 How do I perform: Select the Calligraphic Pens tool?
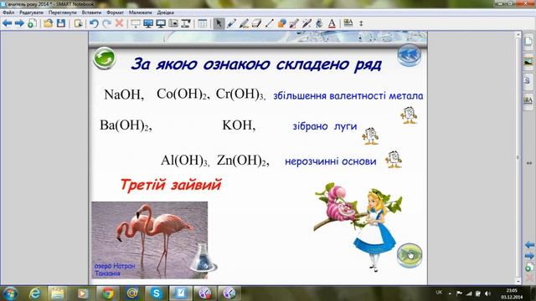pyautogui.click(x=244, y=23)
